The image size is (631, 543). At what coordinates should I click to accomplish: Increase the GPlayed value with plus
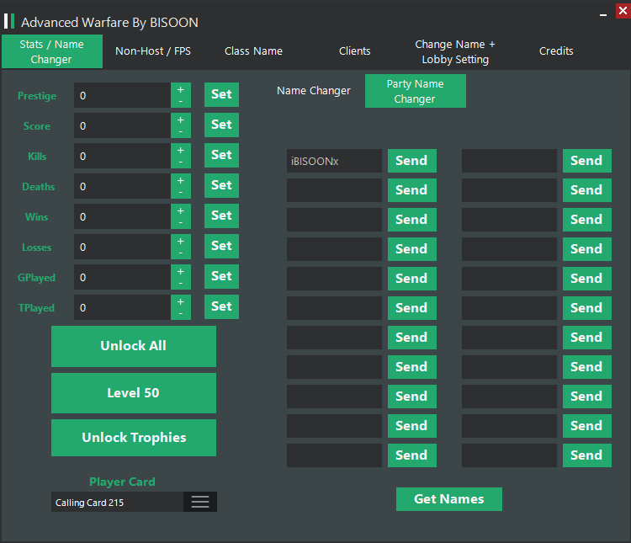pyautogui.click(x=181, y=271)
